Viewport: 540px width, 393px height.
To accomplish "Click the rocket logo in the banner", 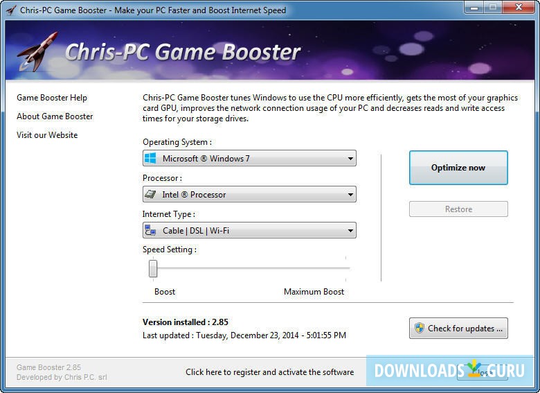I will [x=37, y=51].
